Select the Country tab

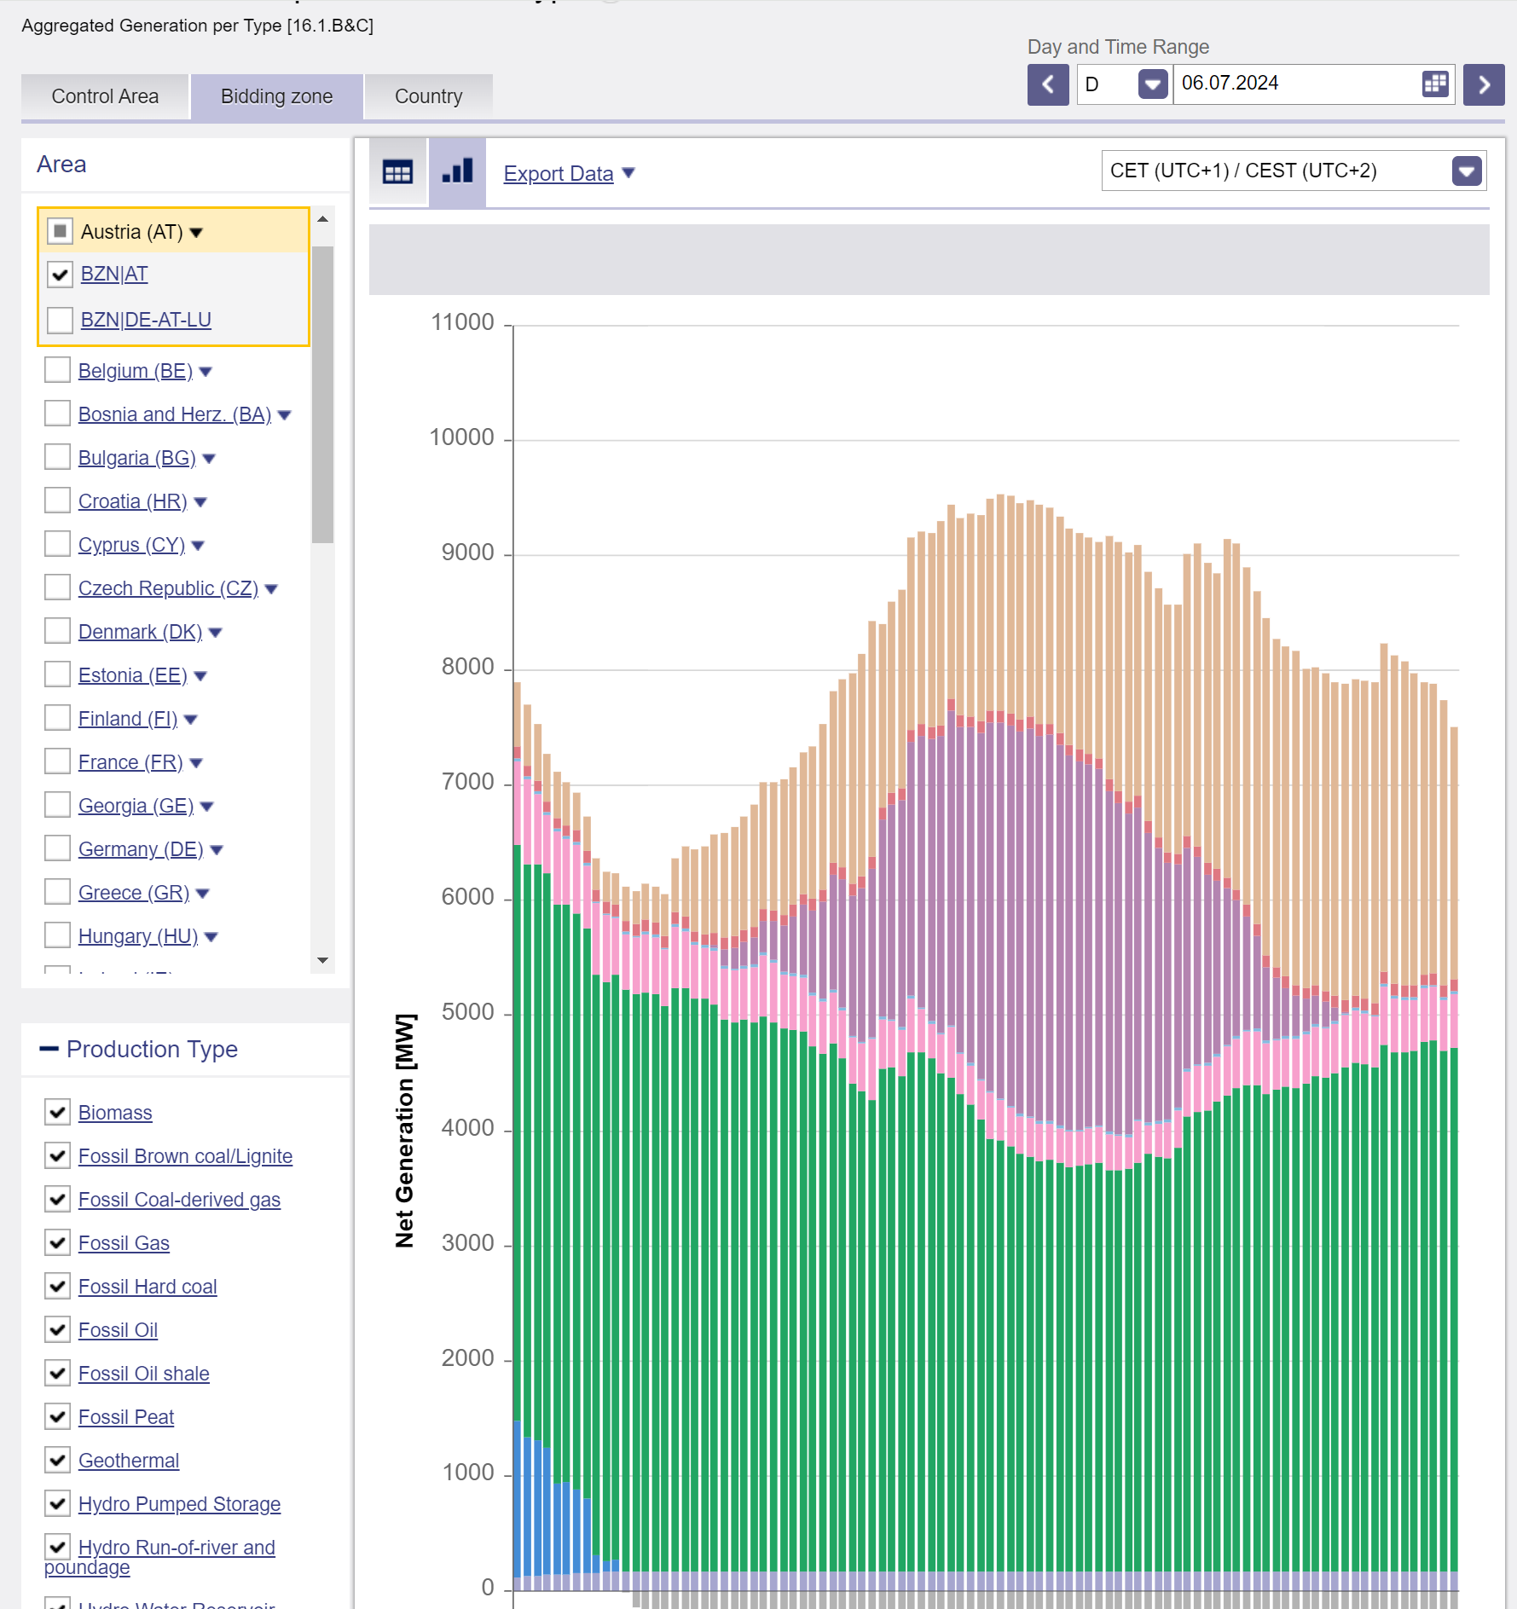(429, 96)
